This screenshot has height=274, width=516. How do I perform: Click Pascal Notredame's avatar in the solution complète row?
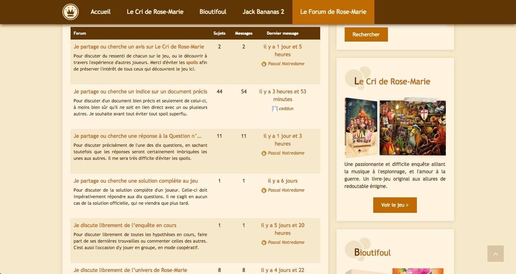[x=264, y=190]
